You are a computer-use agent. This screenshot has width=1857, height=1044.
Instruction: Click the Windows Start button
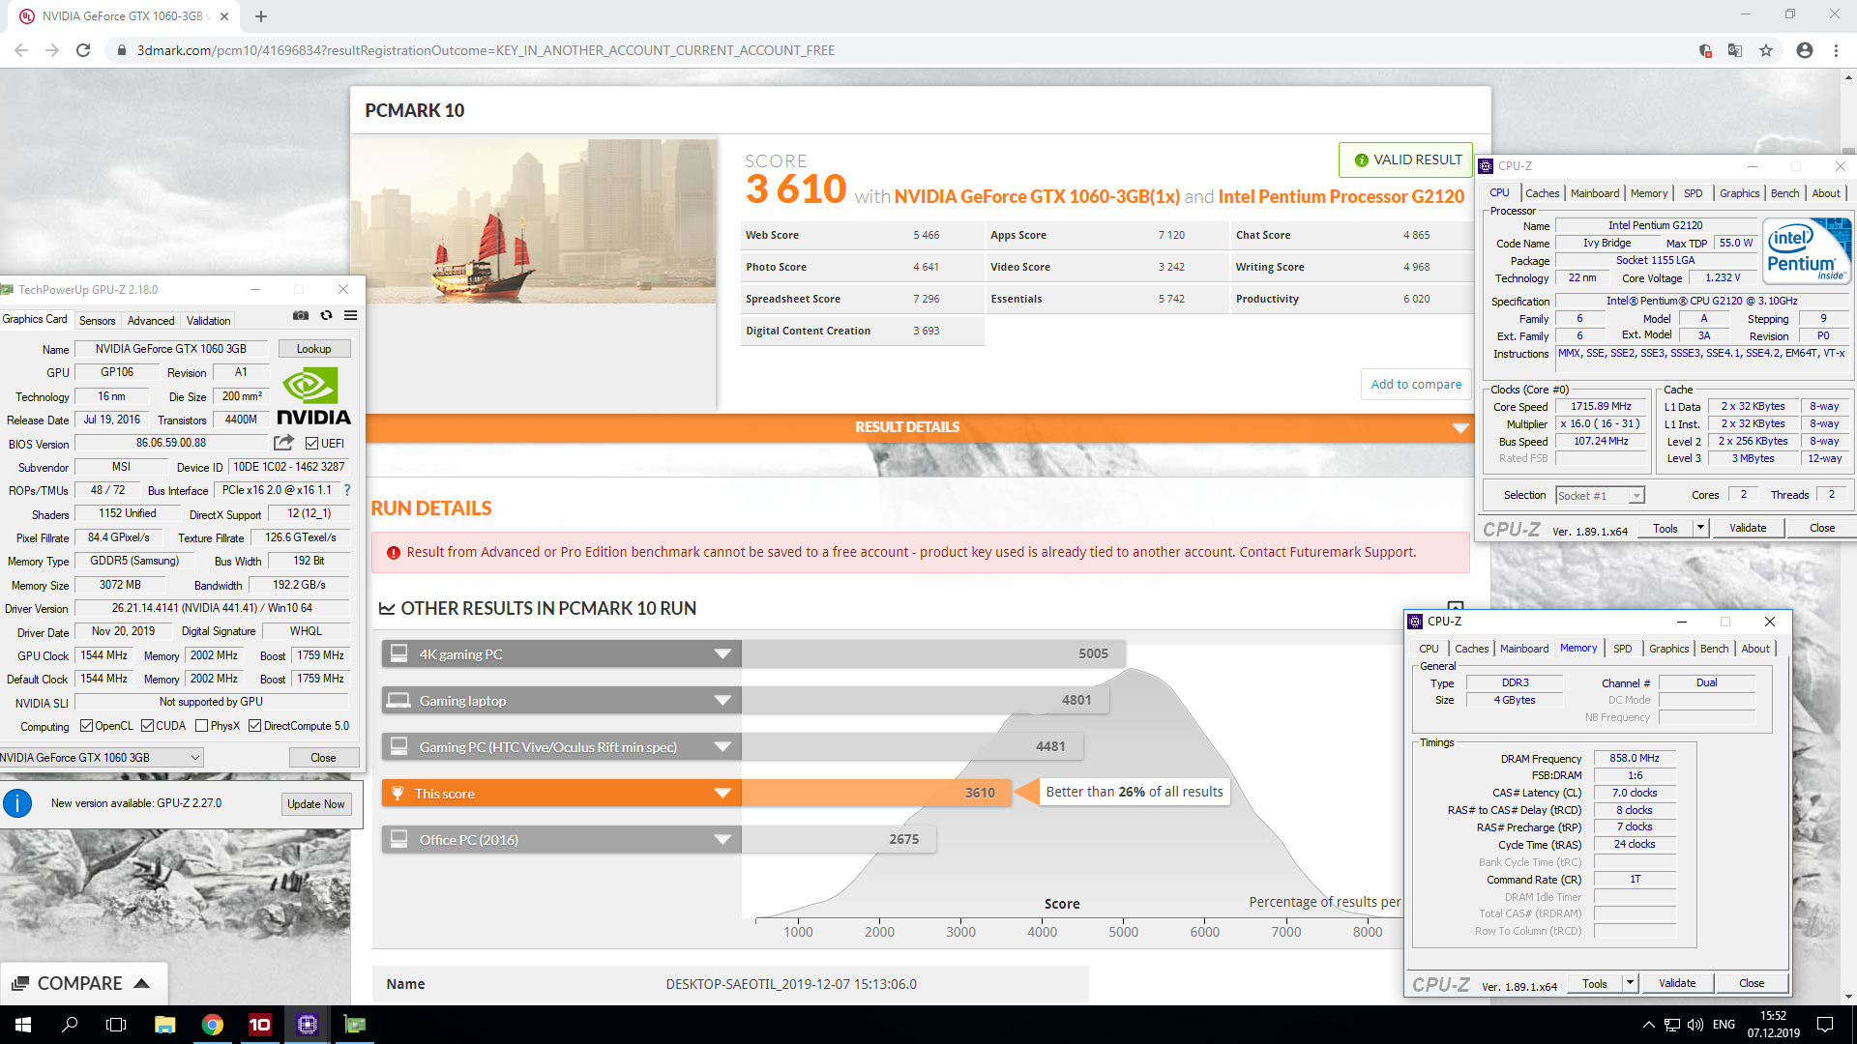click(23, 1025)
